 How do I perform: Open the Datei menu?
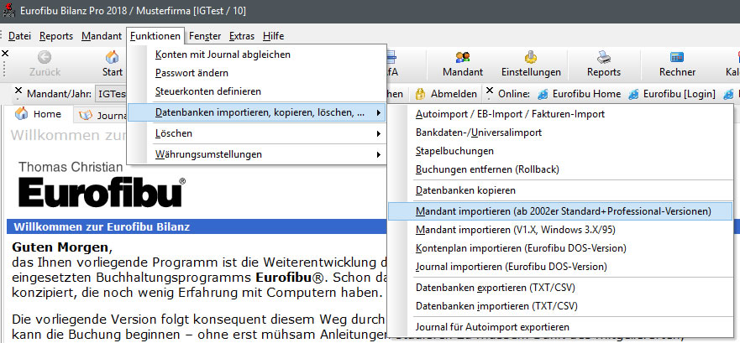click(x=19, y=36)
